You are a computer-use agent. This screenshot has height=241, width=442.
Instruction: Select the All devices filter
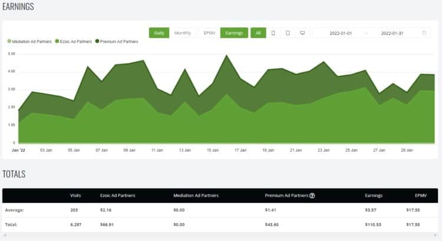[258, 33]
